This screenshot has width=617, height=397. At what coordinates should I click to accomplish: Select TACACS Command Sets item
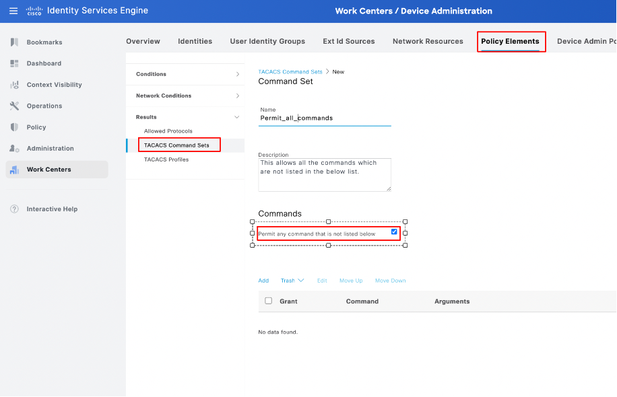[x=176, y=145]
